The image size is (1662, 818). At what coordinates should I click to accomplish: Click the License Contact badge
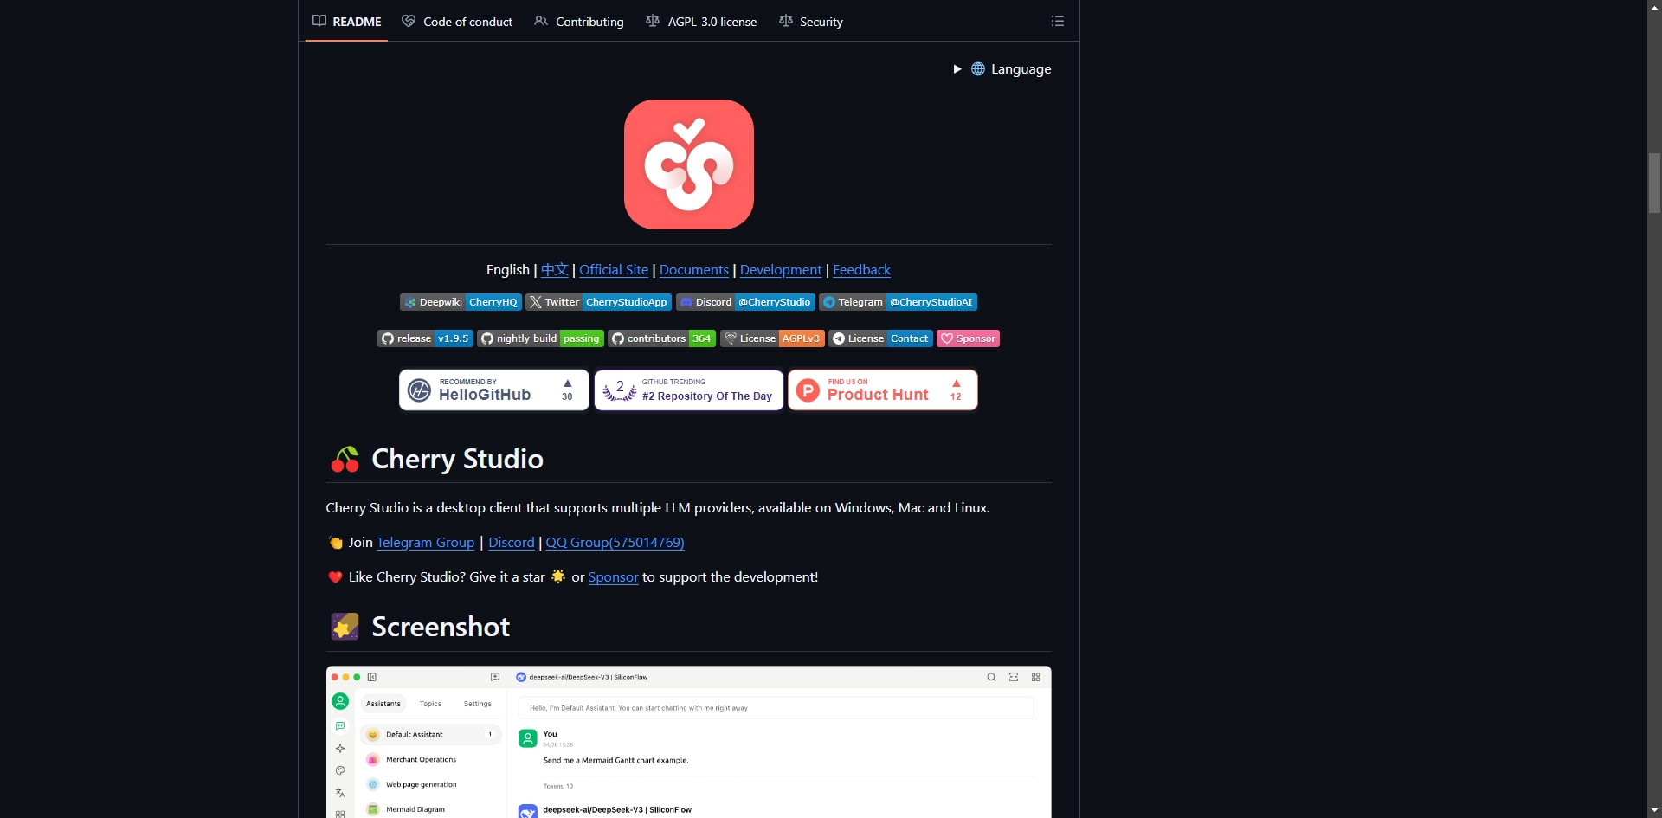coord(880,338)
